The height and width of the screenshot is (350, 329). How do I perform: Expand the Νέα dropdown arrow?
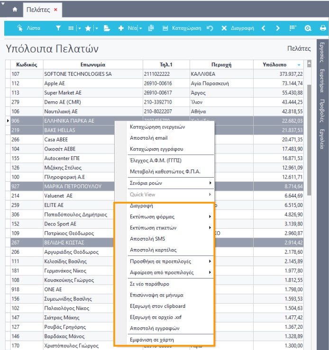[x=141, y=28]
